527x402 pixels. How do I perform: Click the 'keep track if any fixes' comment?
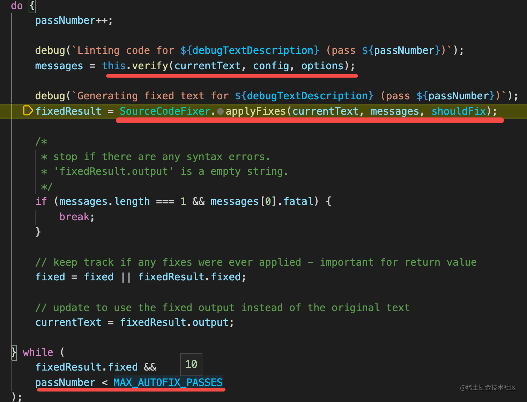point(256,262)
